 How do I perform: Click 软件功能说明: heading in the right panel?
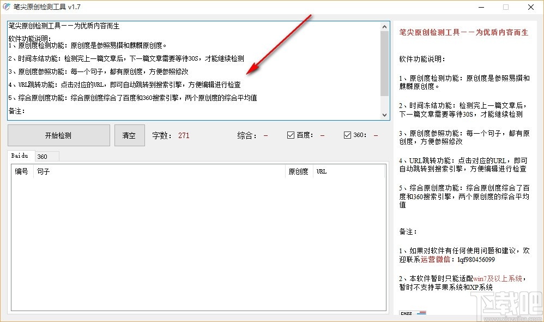pyautogui.click(x=422, y=59)
